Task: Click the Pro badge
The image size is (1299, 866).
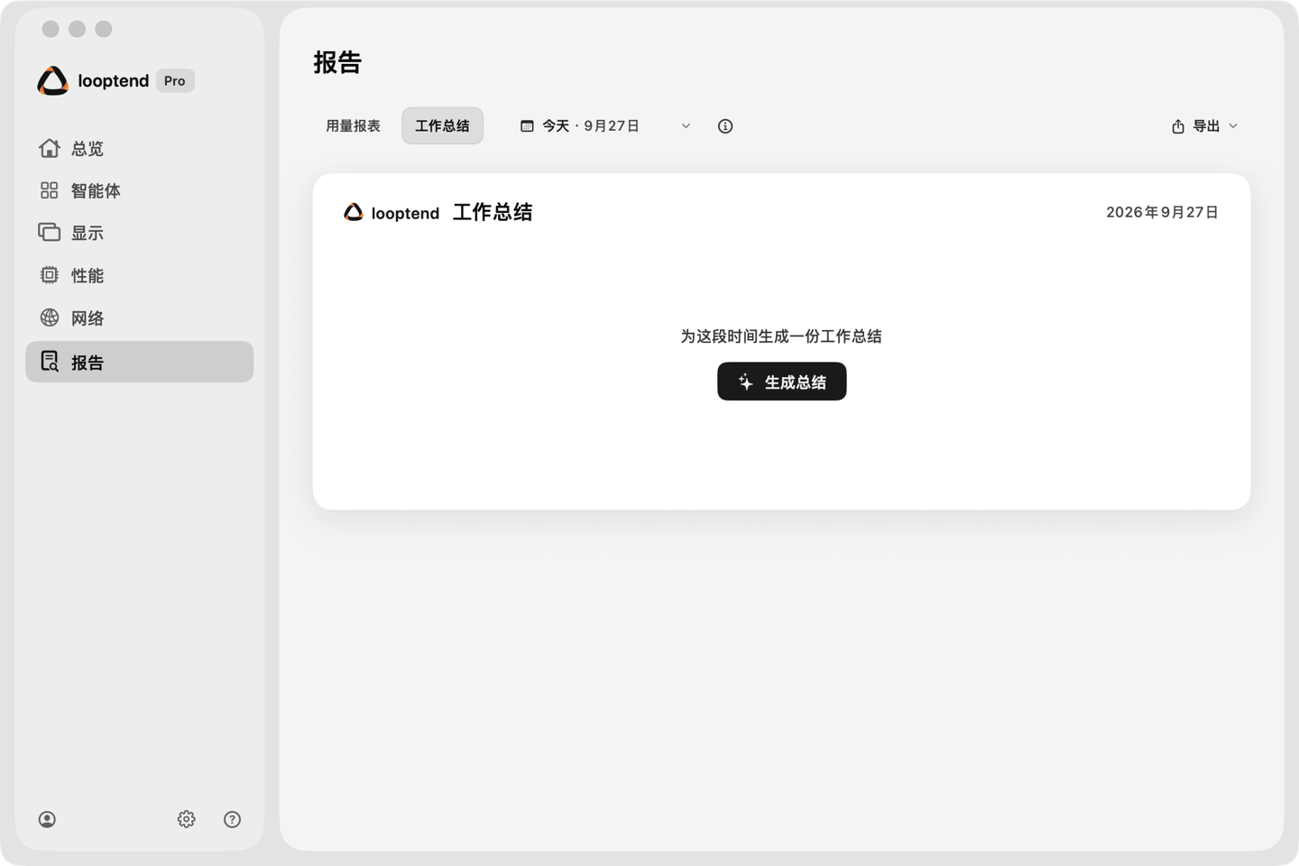Action: click(175, 81)
